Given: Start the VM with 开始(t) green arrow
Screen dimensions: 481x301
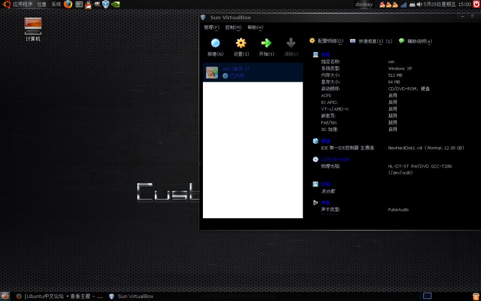Looking at the screenshot, I should click(x=266, y=43).
